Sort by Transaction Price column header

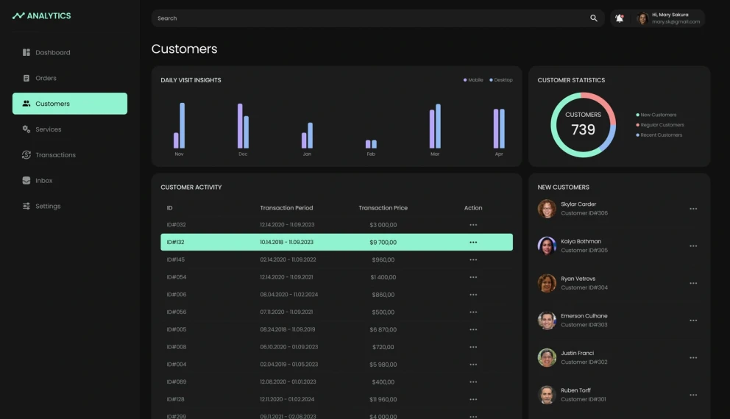click(383, 208)
